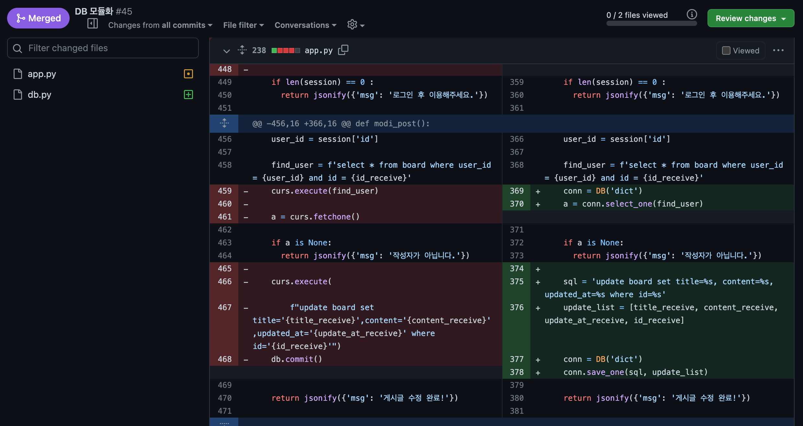
Task: Collapse the app.py file diff
Action: pos(226,51)
